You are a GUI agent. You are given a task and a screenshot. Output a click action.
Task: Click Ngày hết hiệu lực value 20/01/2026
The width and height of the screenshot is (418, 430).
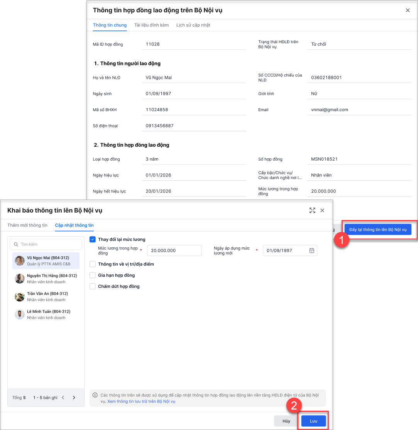[158, 191]
